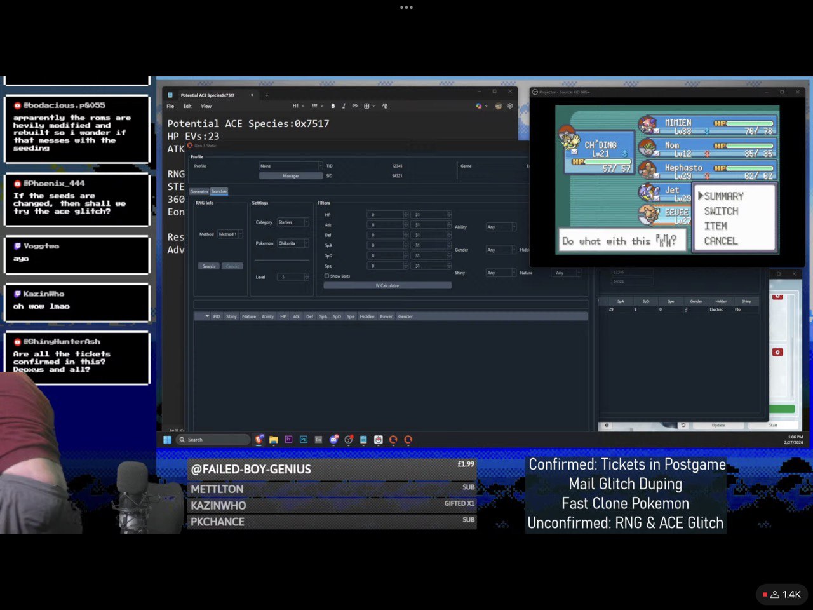Toggle bold formatting in Notepad toolbar

coord(333,106)
